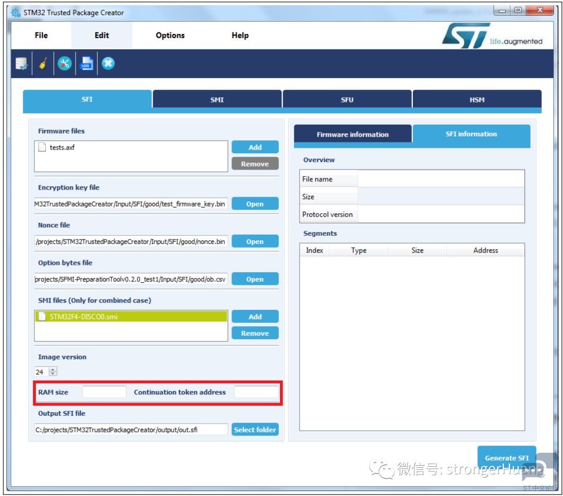Screen dimensions: 563x496
Task: Click the Type column header
Action: [x=358, y=250]
